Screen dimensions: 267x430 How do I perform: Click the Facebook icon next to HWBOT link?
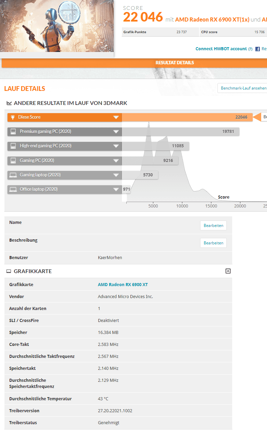click(x=257, y=49)
